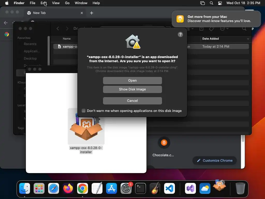Open Finder from the Dock
Screen dimensions: 265x199
(25, 188)
